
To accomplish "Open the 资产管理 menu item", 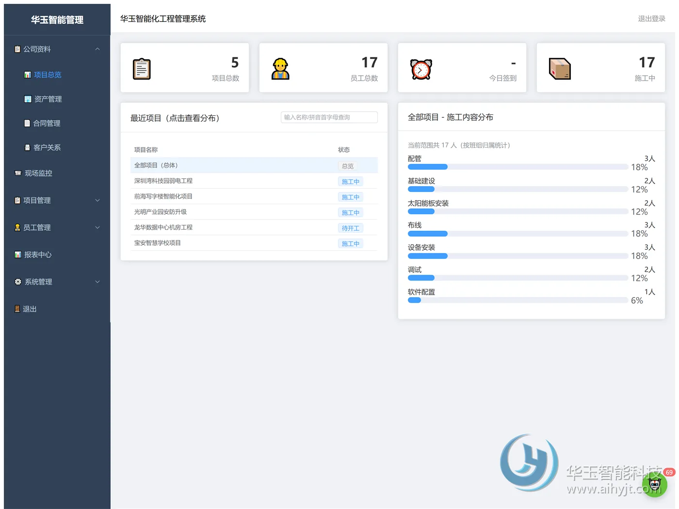I will 57,99.
